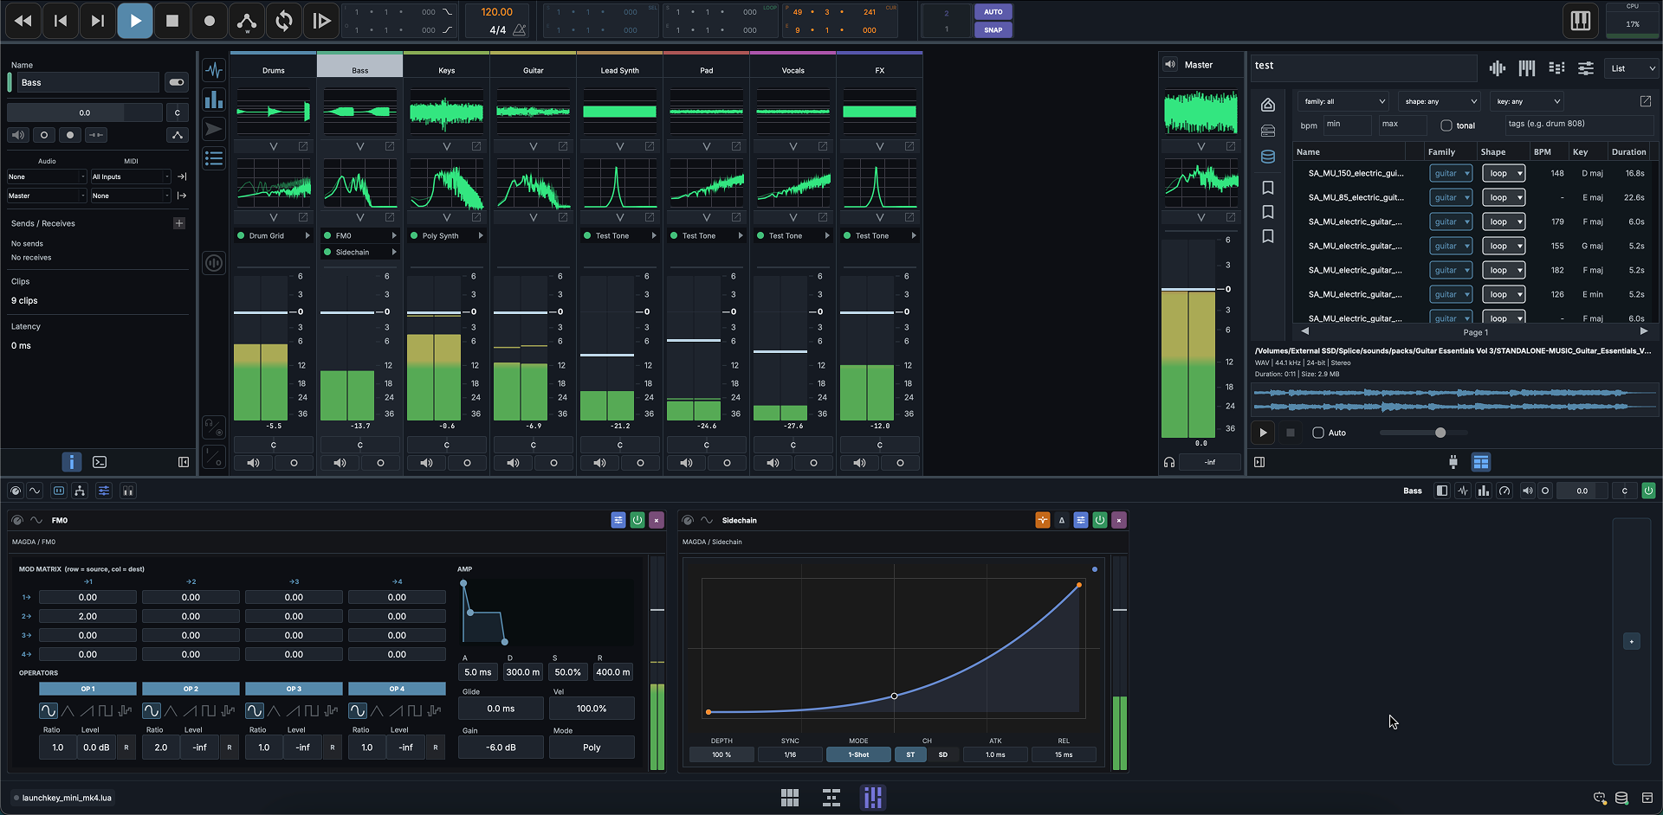Click the Record transport button

pos(210,21)
